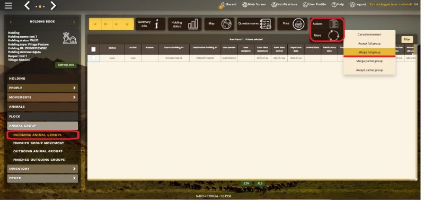
Task: Click source holding ID cell in row
Action: coord(174,58)
